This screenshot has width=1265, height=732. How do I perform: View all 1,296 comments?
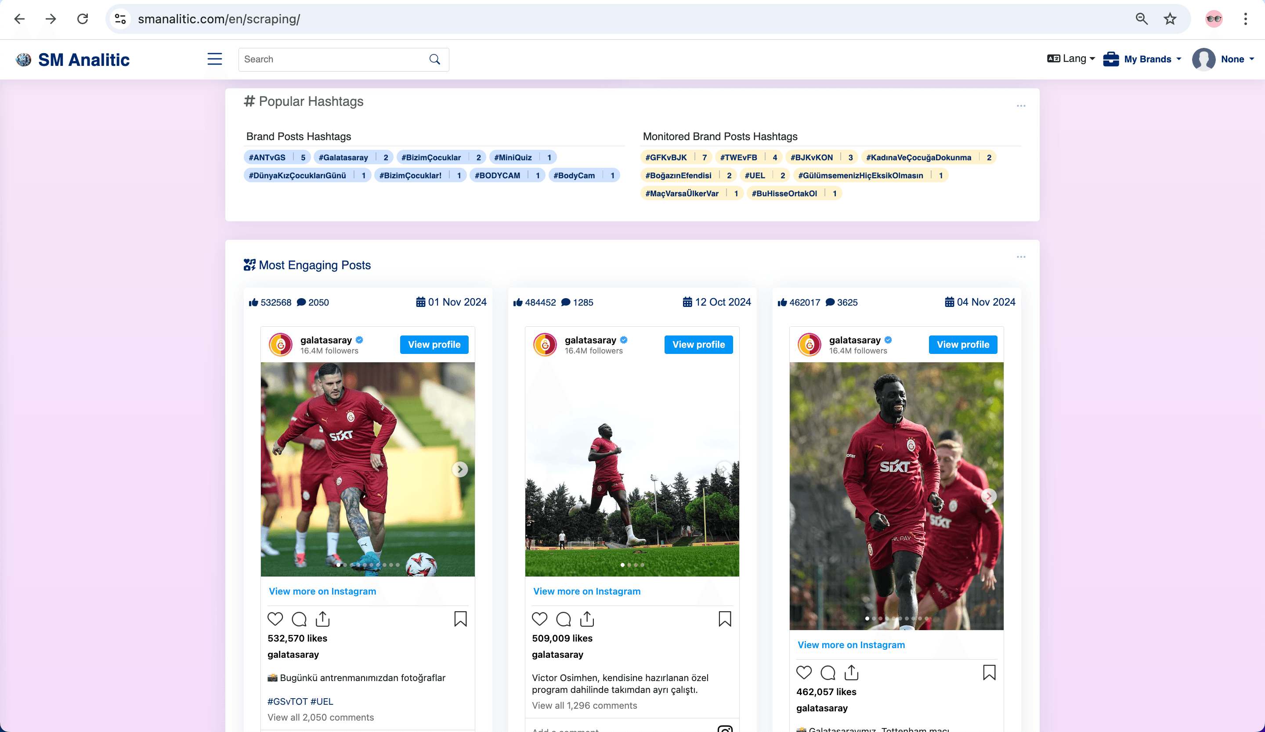585,706
